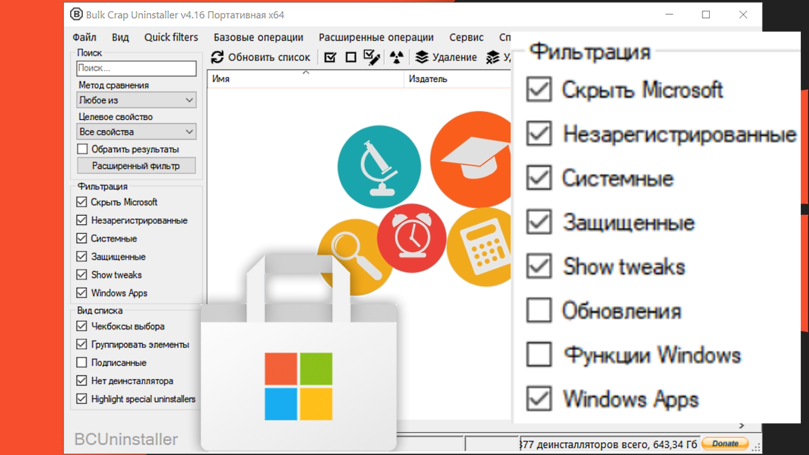Open the Сервис menu

[467, 37]
